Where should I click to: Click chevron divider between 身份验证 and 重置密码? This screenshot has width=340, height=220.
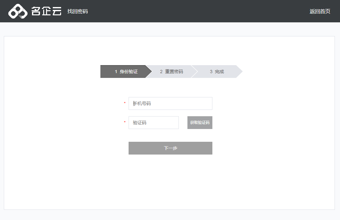[149, 72]
